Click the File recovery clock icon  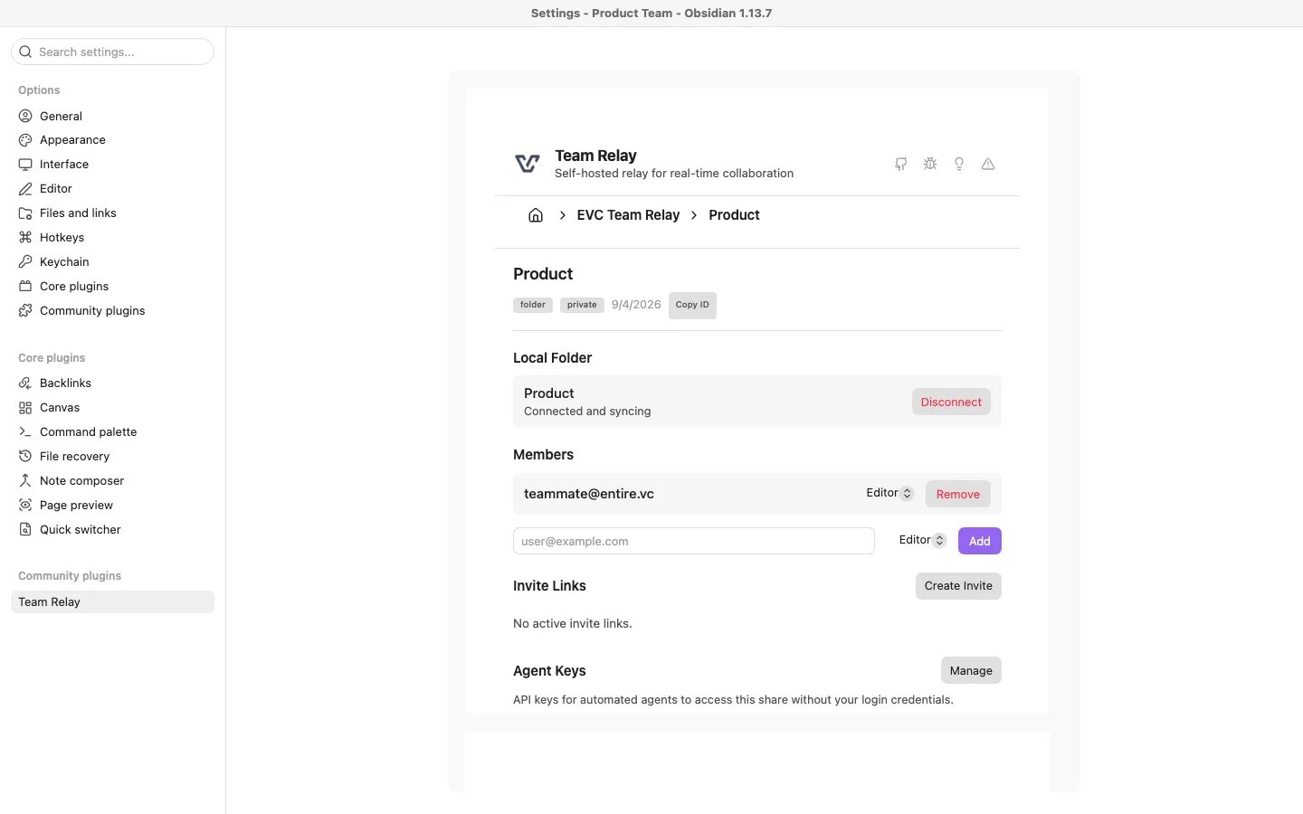[25, 457]
